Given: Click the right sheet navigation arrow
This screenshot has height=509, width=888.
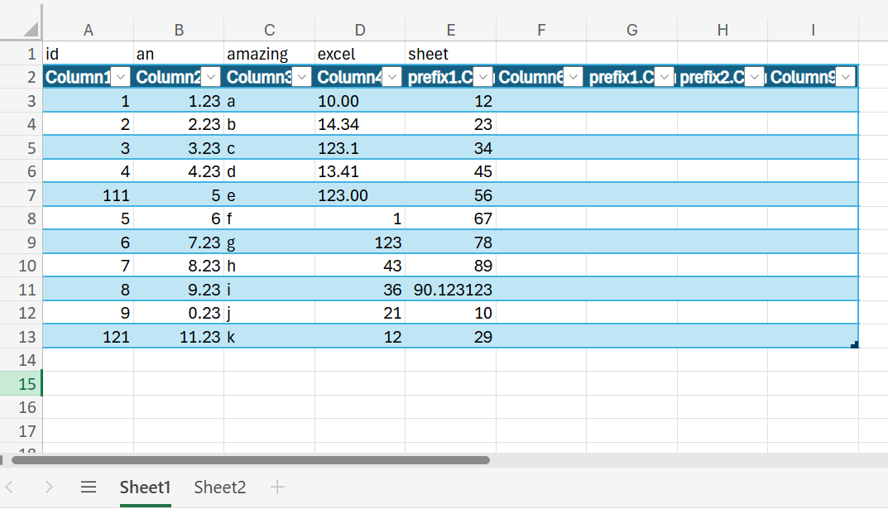Looking at the screenshot, I should click(x=49, y=487).
